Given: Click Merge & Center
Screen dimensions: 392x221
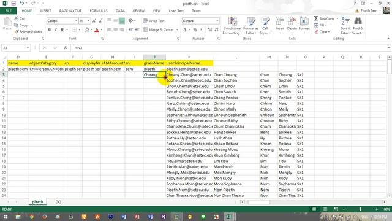Looking at the screenshot, I should click(x=159, y=30).
